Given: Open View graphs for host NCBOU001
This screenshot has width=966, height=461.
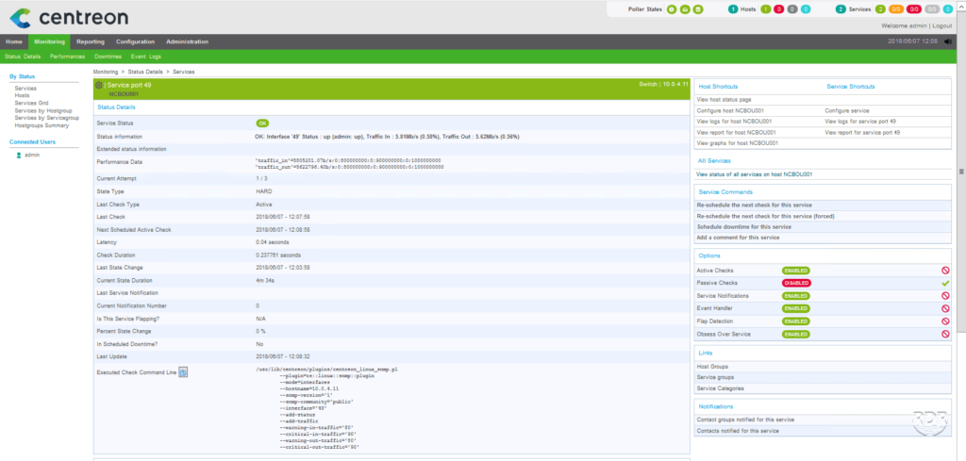Looking at the screenshot, I should (x=738, y=142).
